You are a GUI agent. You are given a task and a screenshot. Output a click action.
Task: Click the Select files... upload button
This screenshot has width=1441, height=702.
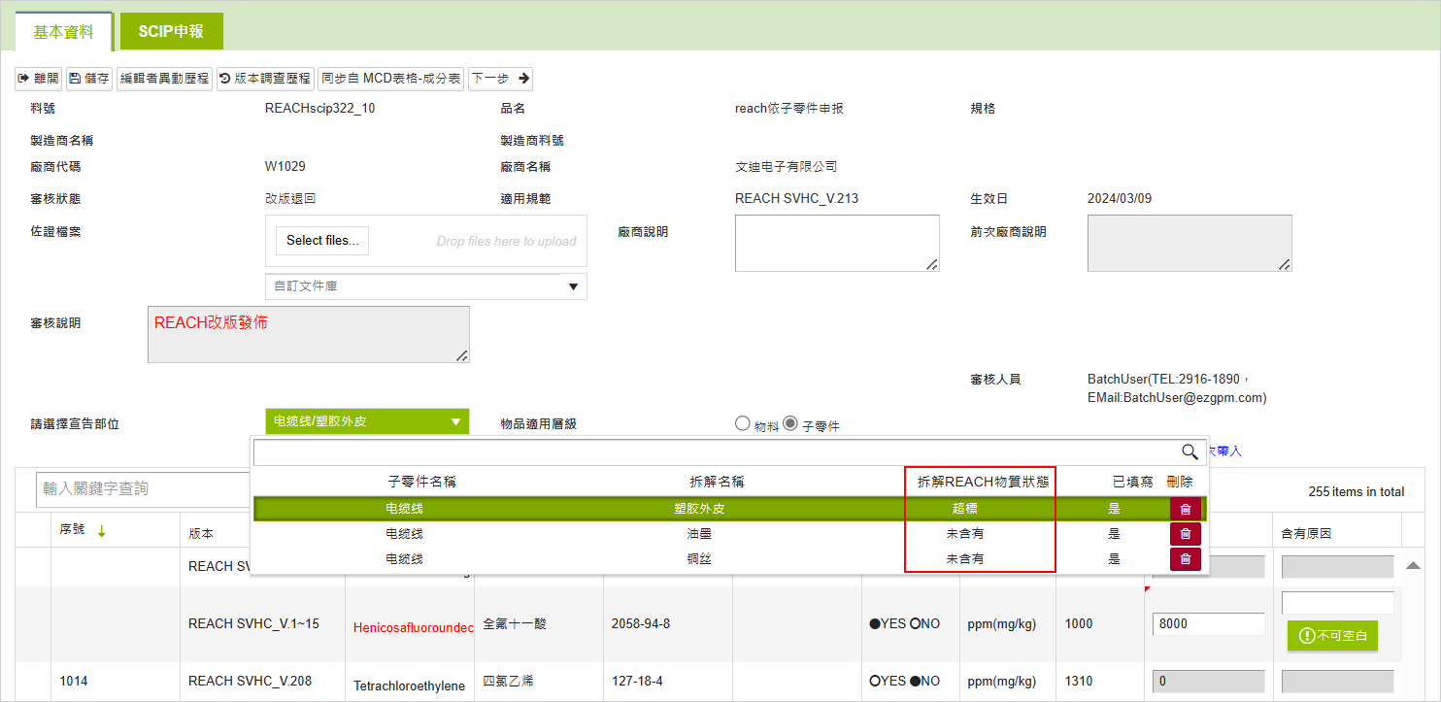[322, 241]
